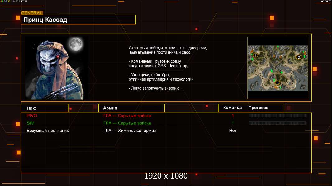
Task: Click start position 3 marker on minimap
Action: (x=277, y=83)
